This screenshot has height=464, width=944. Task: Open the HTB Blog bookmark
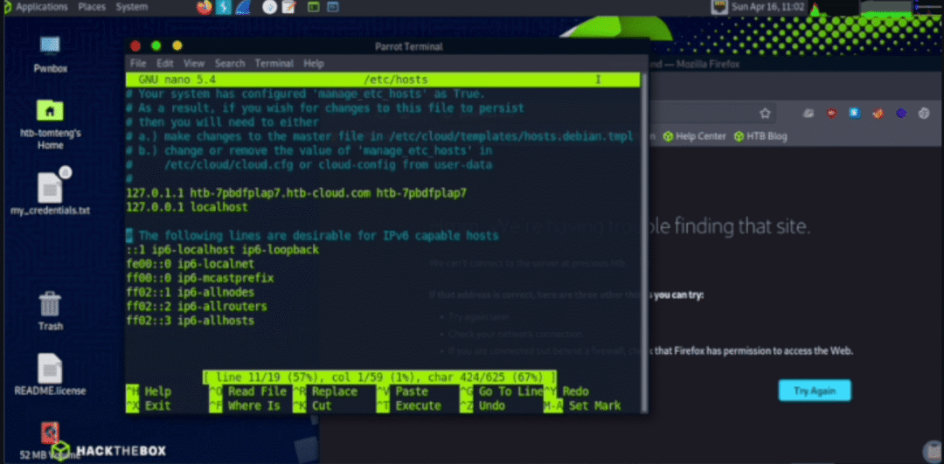pos(761,136)
